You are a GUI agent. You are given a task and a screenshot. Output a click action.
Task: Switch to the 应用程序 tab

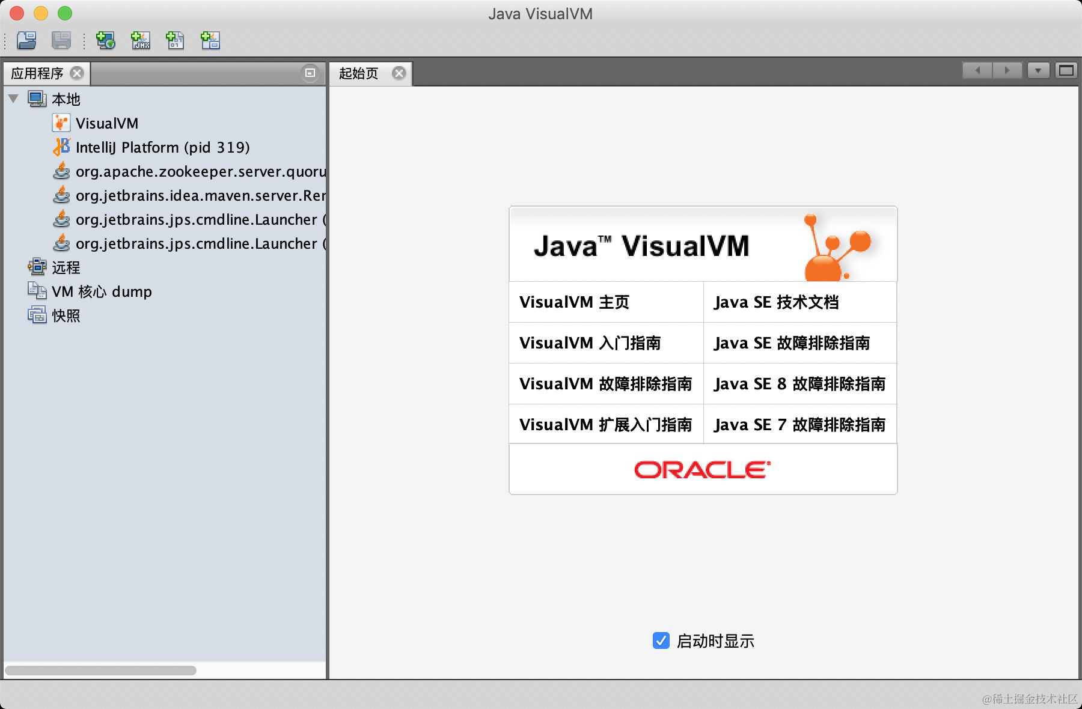(x=37, y=73)
